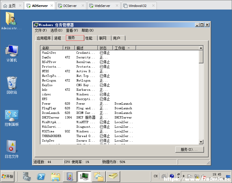Select the 日志文件 desktop icon
232x183 pixels.
[x=12, y=149]
